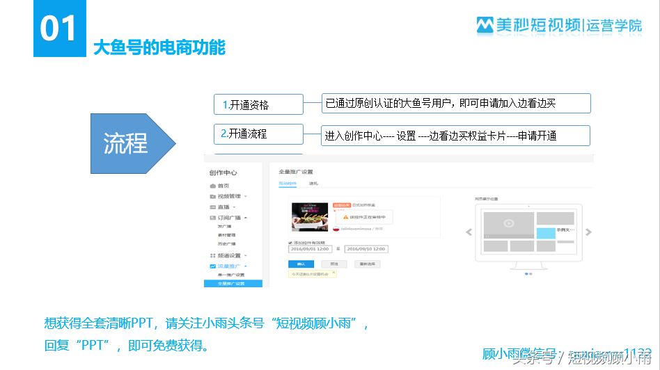Click the round author avatar icon

pos(336,229)
